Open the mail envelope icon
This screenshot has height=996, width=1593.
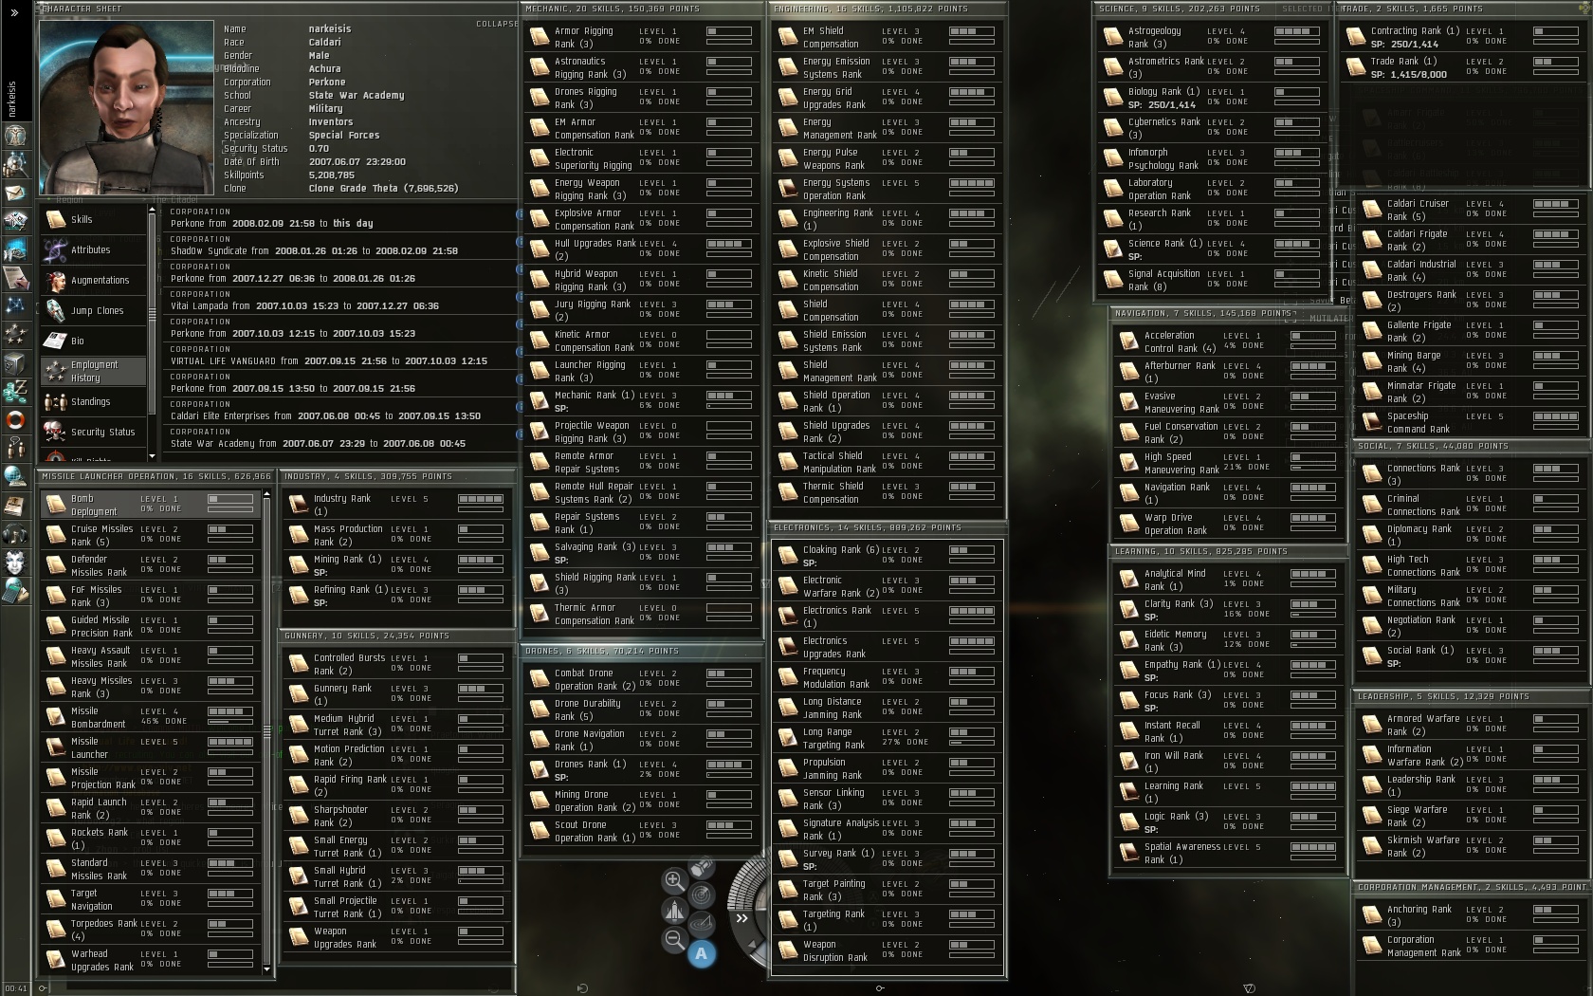(x=15, y=193)
